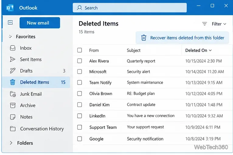Sort by the Deleted On column dropdown
This screenshot has height=155, width=233.
198,50
